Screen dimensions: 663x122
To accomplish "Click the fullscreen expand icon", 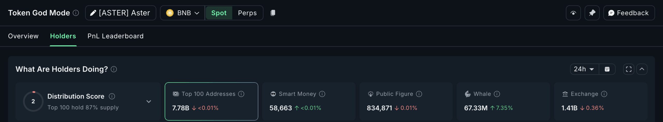I will coord(629,69).
